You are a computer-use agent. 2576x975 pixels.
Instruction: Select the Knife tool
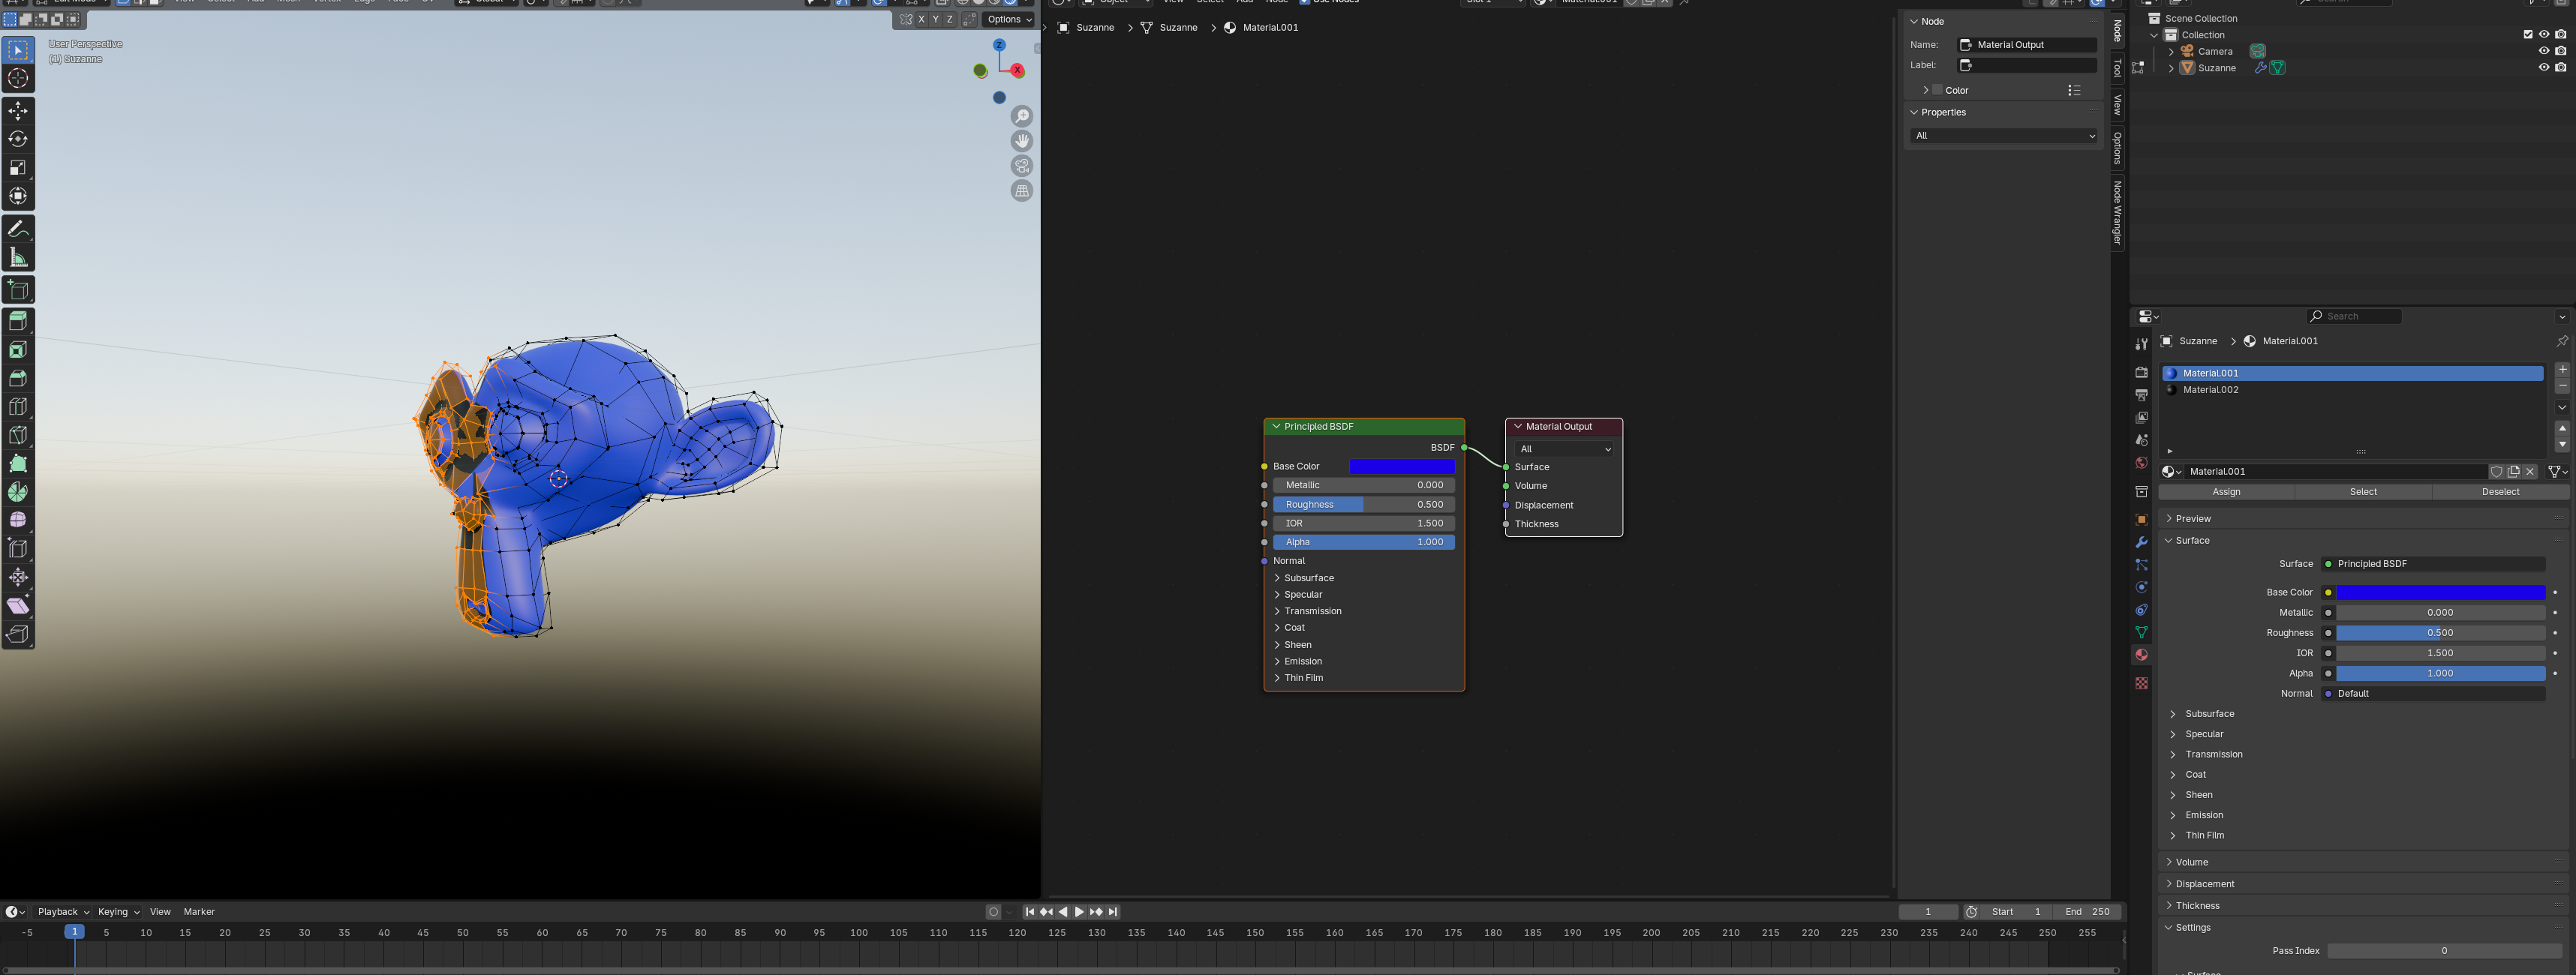18,435
